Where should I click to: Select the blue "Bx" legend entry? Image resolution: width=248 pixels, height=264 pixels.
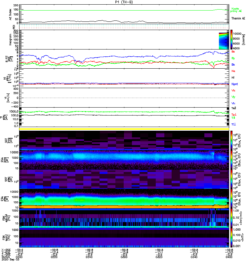(x=233, y=64)
